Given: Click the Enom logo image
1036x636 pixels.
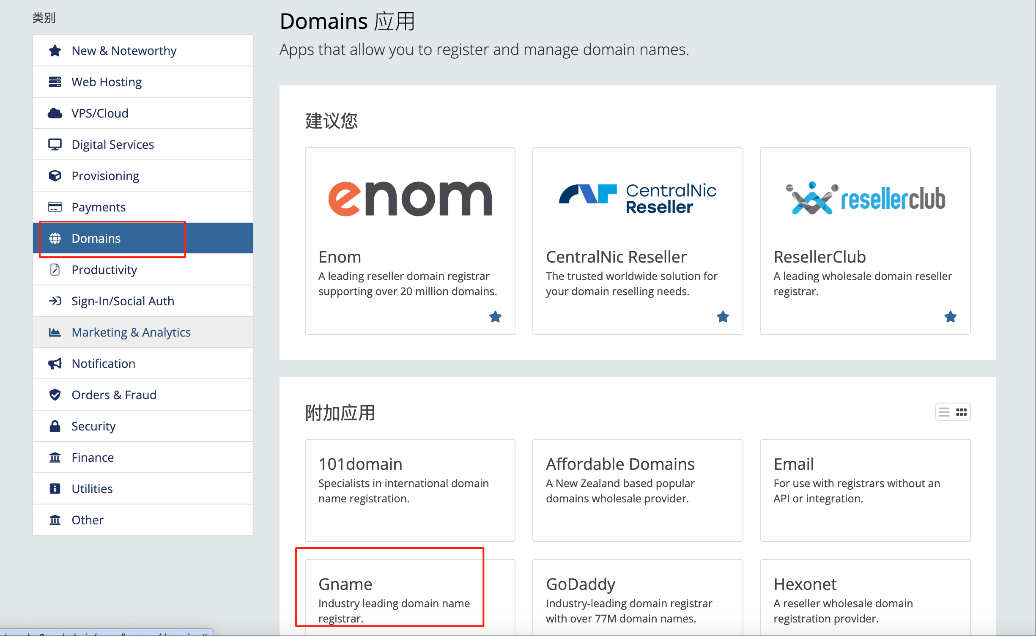Looking at the screenshot, I should pos(410,198).
